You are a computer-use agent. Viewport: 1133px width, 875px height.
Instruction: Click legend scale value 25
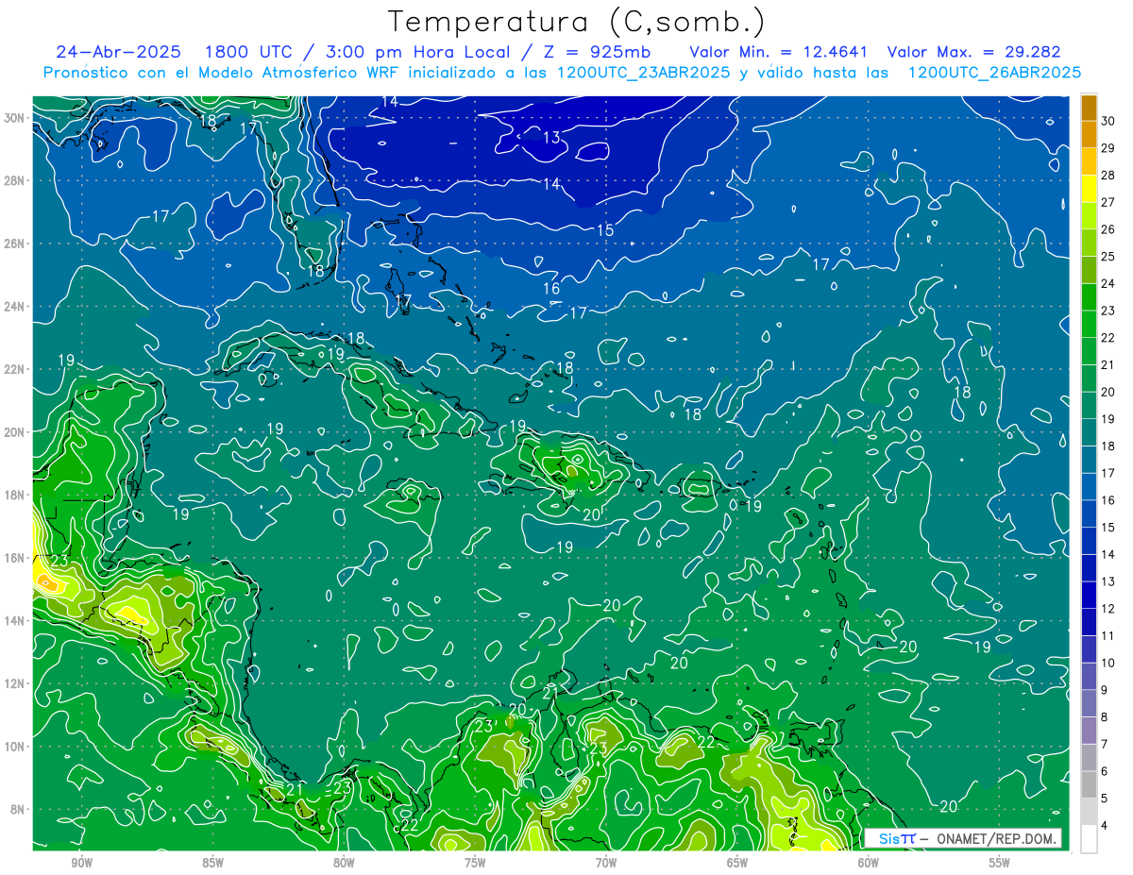tap(1108, 257)
